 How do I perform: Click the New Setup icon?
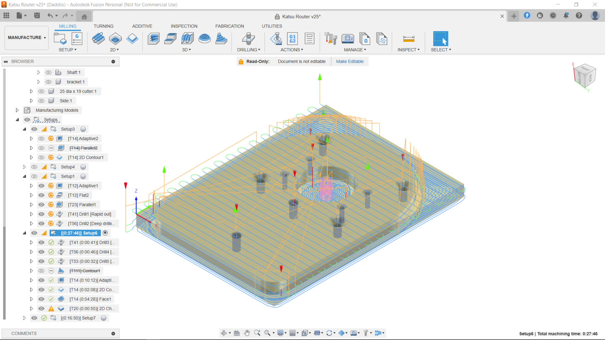(x=60, y=38)
